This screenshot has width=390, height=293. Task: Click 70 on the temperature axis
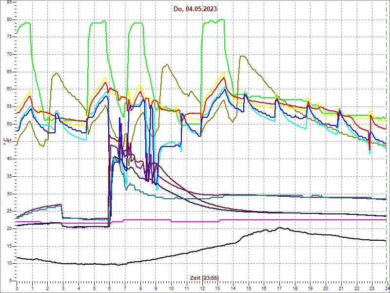(x=9, y=54)
